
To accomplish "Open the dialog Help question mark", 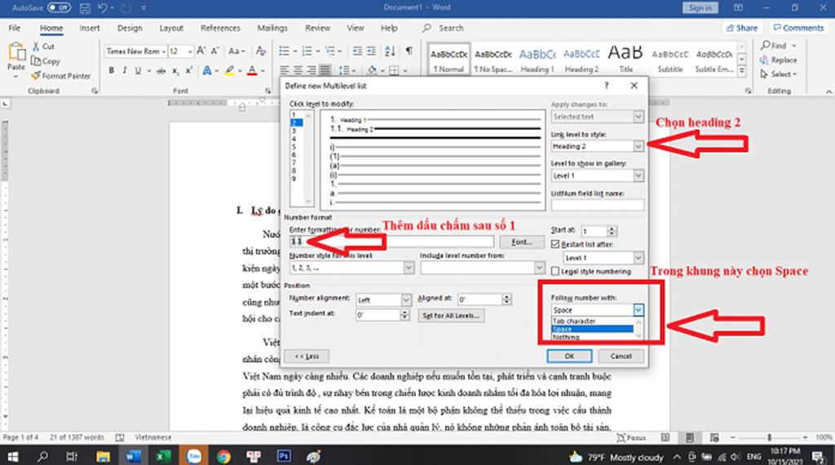I will [x=607, y=85].
